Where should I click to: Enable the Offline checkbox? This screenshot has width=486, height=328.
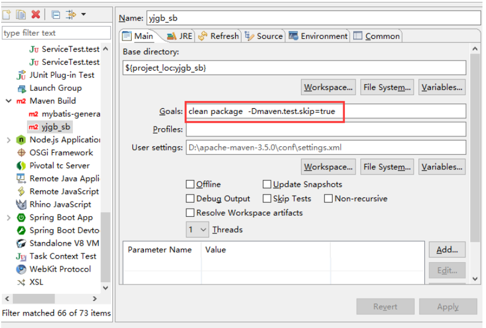(190, 185)
